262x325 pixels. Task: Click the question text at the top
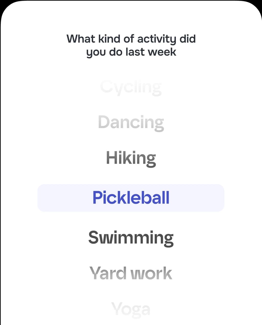tap(131, 45)
